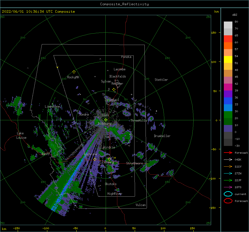
Task: Click the Airdrie city label
Action: coord(109,147)
